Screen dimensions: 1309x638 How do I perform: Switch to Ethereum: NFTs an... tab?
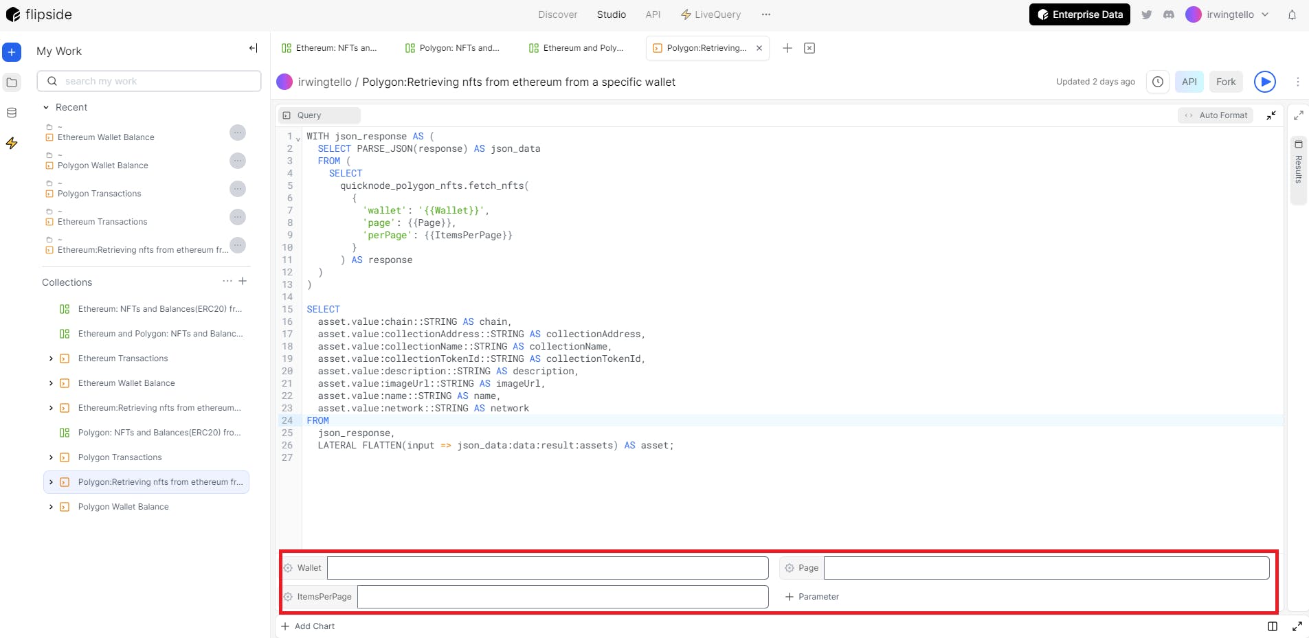[x=329, y=48]
